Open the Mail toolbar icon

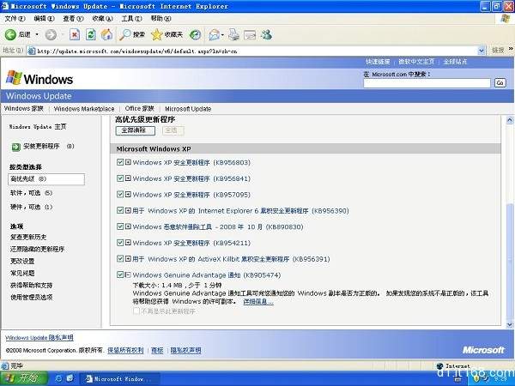pos(214,34)
